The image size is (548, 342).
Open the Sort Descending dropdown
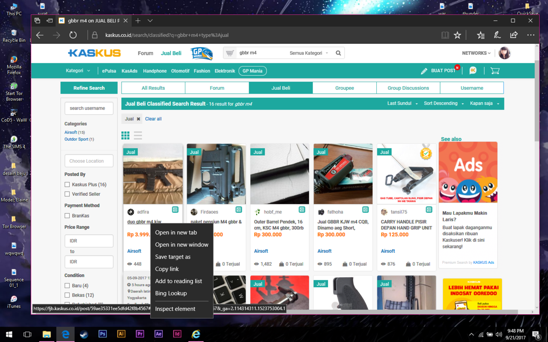(444, 103)
